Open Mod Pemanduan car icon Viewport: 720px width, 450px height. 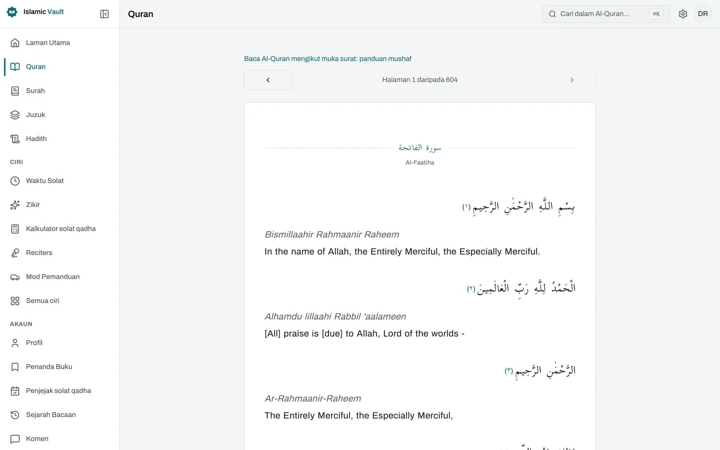15,277
